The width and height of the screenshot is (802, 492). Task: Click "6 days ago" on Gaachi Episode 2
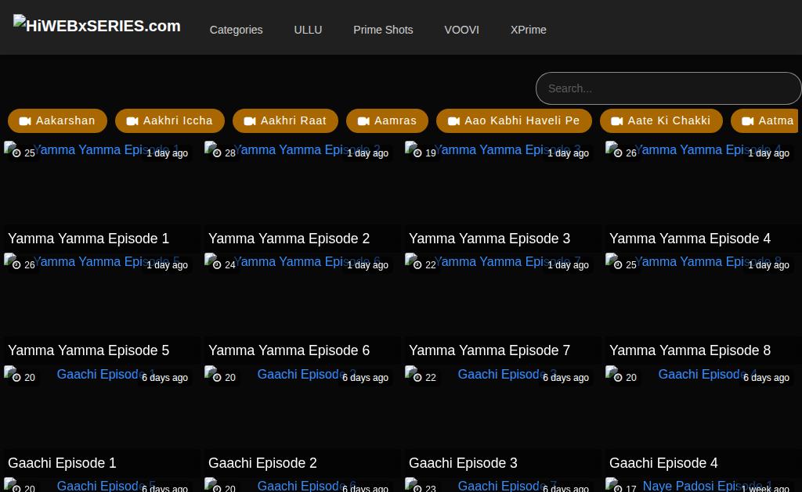point(365,378)
